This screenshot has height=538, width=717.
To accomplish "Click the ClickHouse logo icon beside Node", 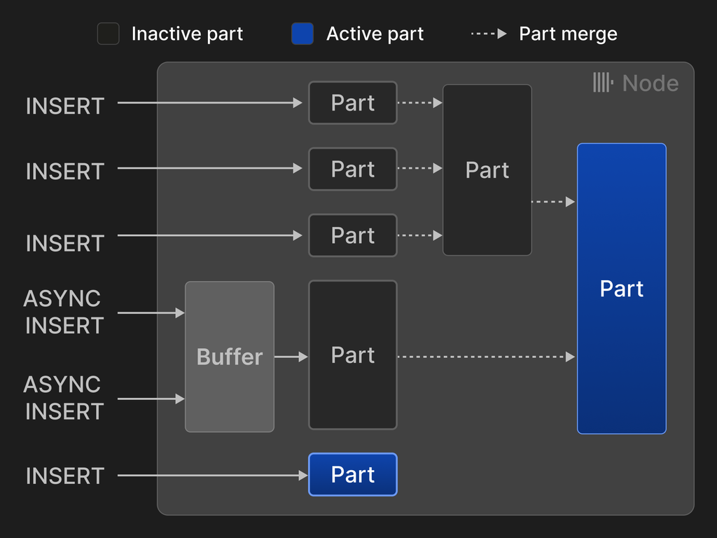I will (x=601, y=83).
